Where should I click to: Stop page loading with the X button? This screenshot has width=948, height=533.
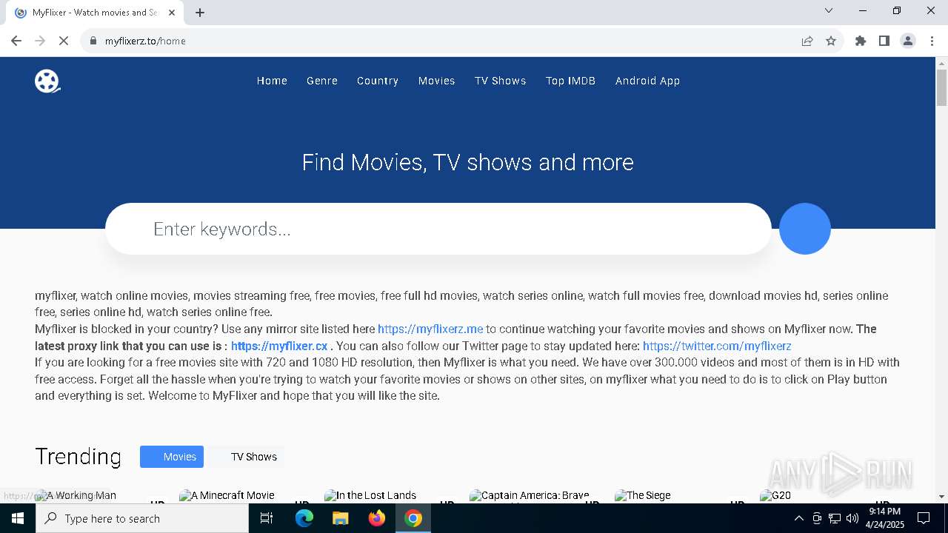[x=64, y=41]
